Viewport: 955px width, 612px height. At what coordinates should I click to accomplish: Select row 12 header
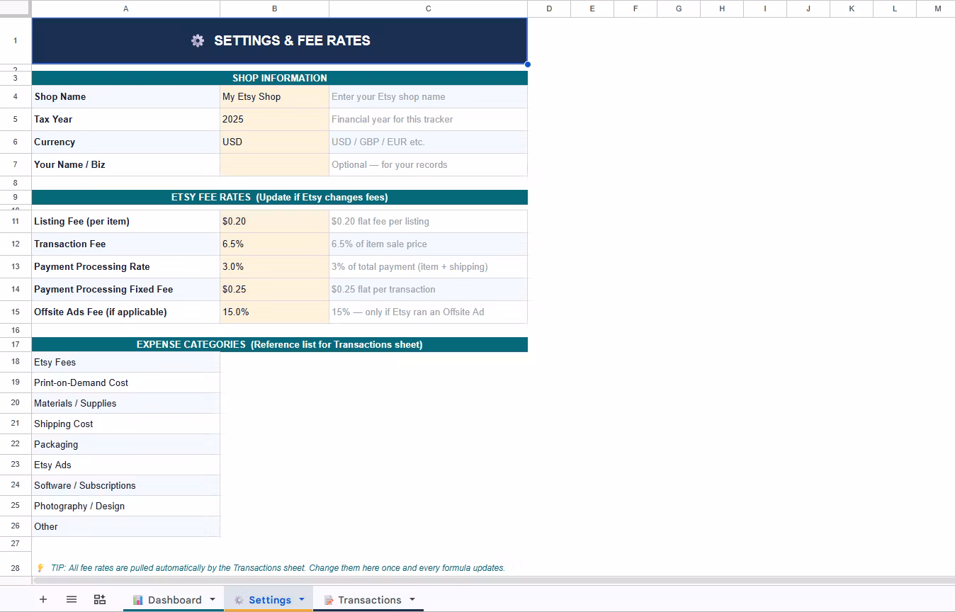pos(16,244)
